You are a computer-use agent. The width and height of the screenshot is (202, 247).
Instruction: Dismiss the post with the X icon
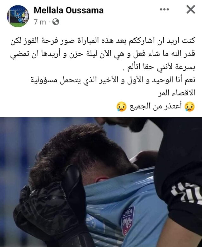point(191,9)
